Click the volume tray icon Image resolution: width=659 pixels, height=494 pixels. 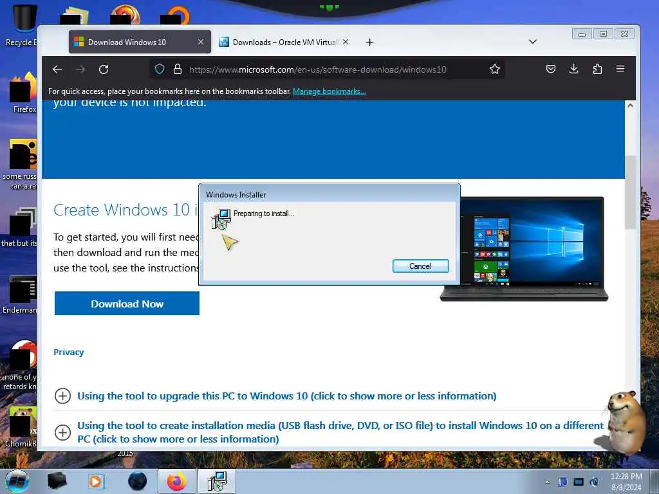pos(594,482)
